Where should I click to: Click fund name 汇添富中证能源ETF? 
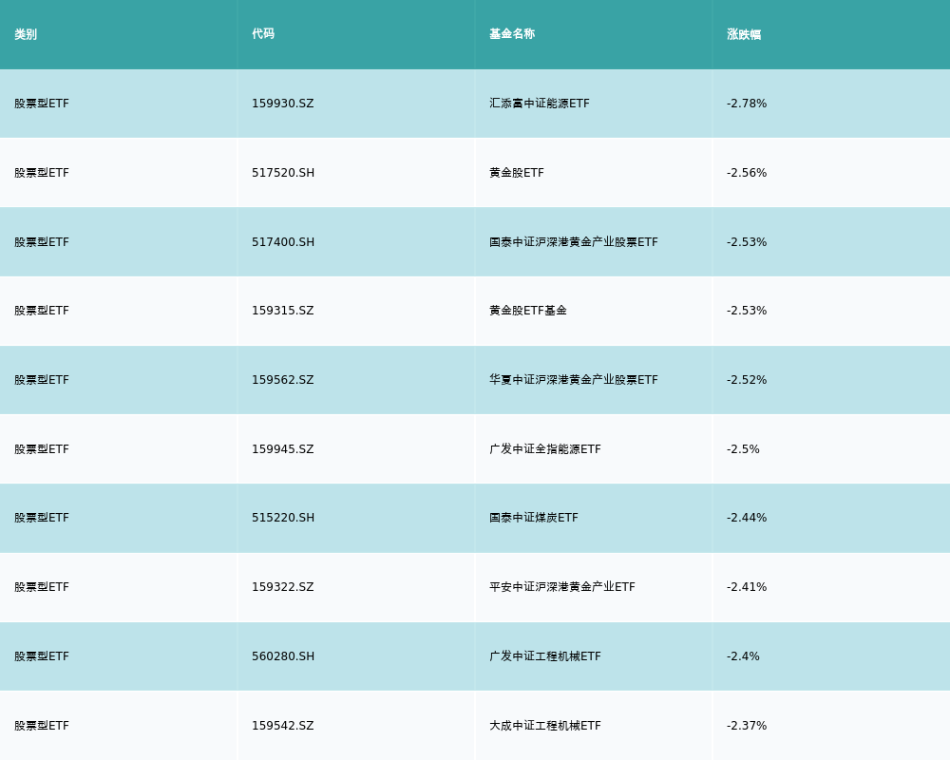540,104
